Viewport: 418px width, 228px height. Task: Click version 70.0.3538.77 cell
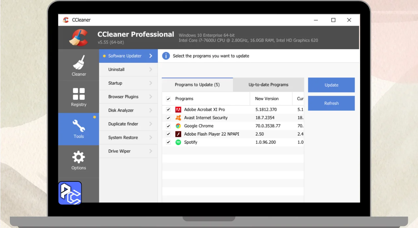pos(268,126)
